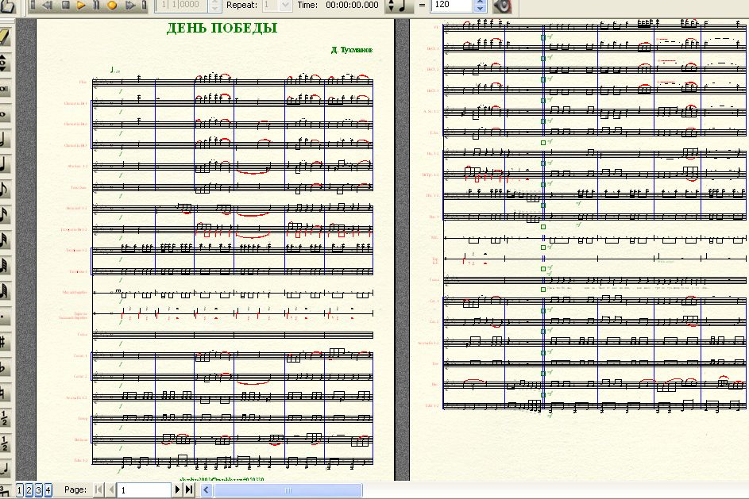This screenshot has width=749, height=499.
Task: Toggle the flat accidental button
Action: (4, 367)
